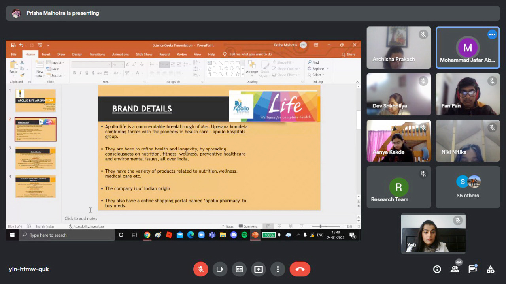The width and height of the screenshot is (506, 284).
Task: Open the Meet activities panel
Action: tap(491, 269)
